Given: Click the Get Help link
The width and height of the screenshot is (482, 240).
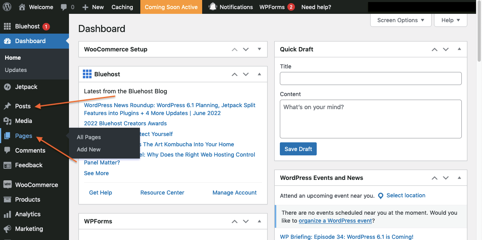Looking at the screenshot, I should coord(101,193).
